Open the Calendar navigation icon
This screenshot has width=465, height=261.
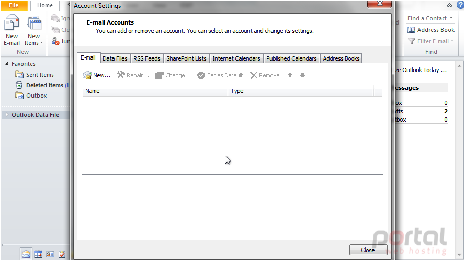pyautogui.click(x=38, y=254)
